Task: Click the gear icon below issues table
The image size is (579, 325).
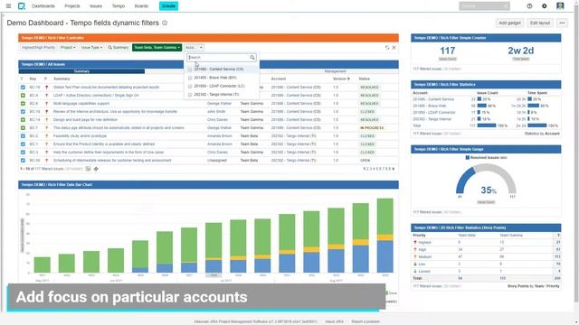Action: coord(96,169)
